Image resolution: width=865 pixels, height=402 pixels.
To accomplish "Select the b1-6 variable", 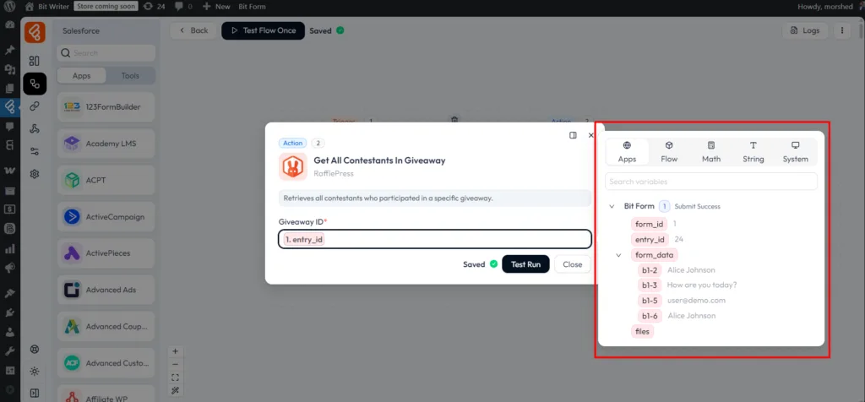I will [x=650, y=316].
